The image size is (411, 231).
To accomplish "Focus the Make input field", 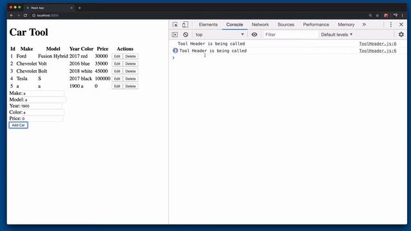I will [44, 93].
